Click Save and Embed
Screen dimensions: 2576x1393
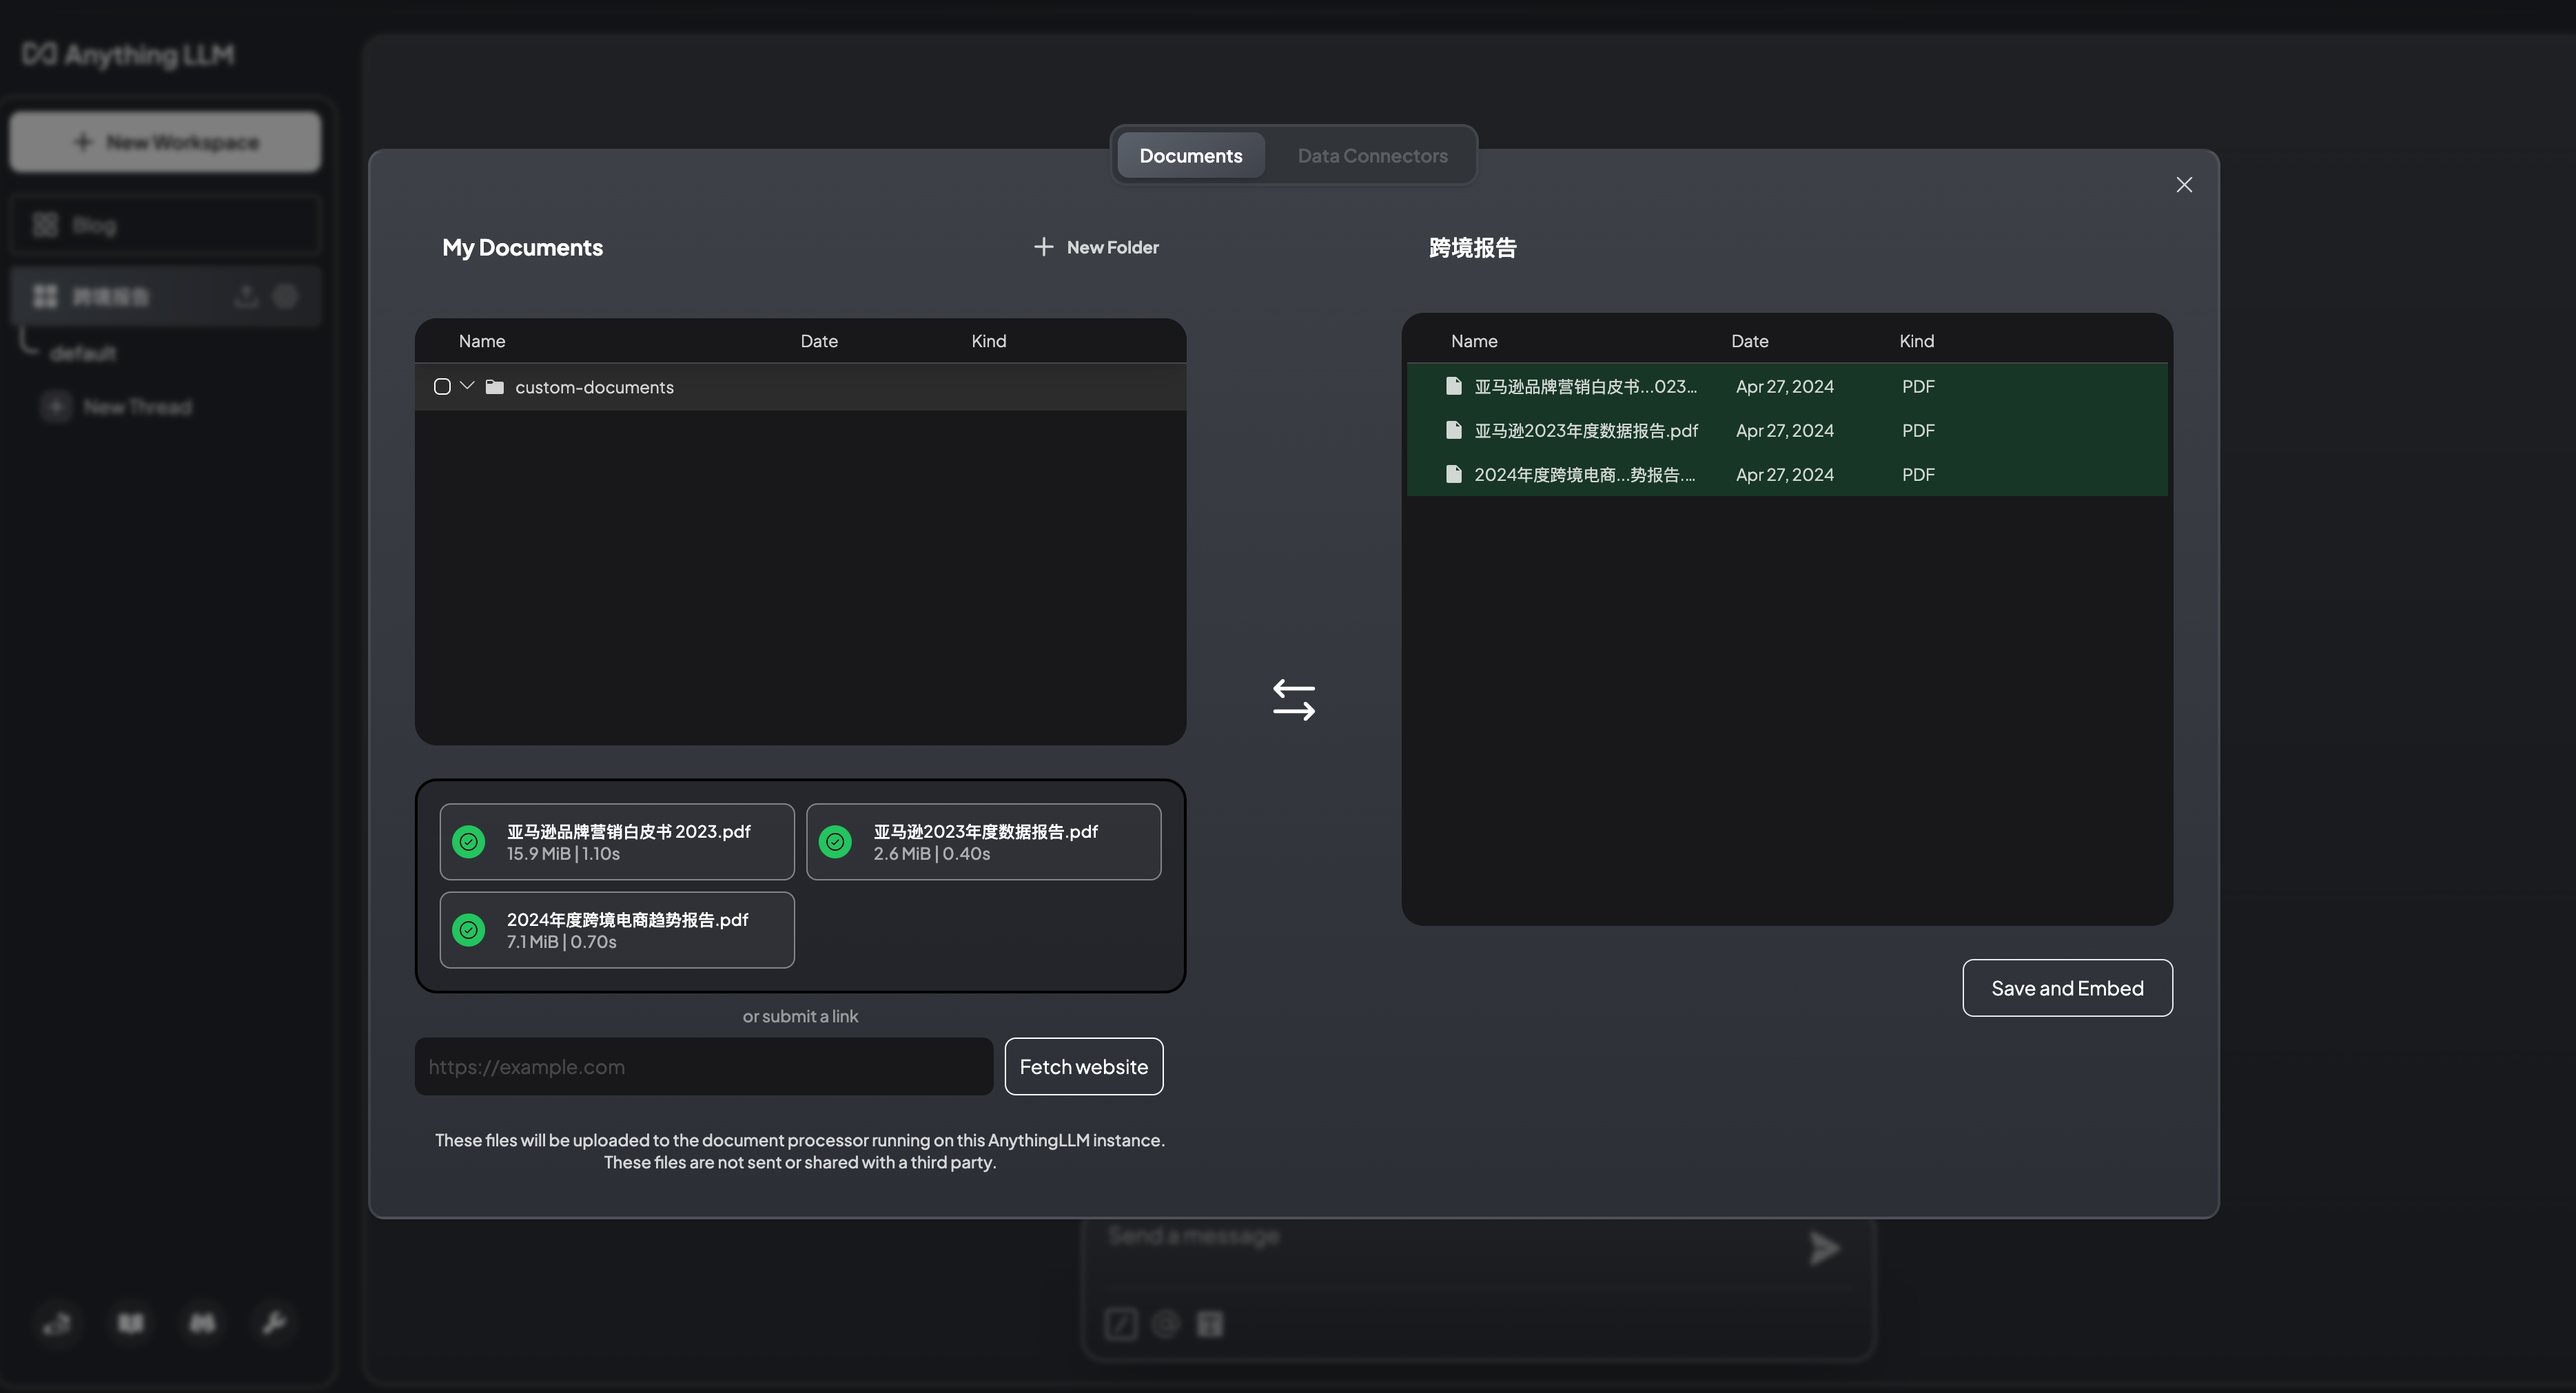click(x=2067, y=988)
